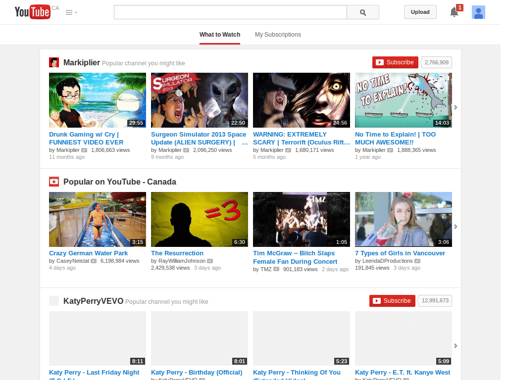Image resolution: width=507 pixels, height=380 pixels.
Task: Open KatyPerryVEVO channel avatar placeholder
Action: 54,301
